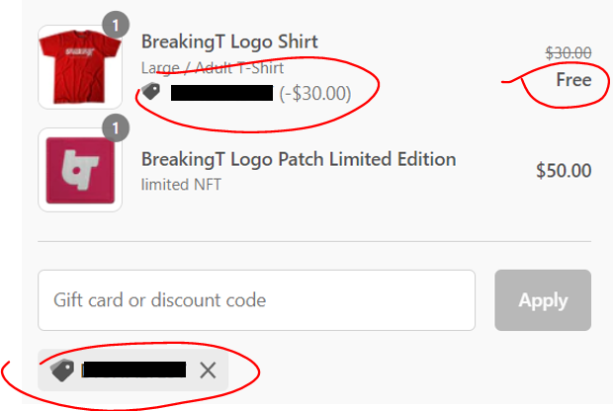This screenshot has width=613, height=411.
Task: Remove the applied discount code with X
Action: coord(208,370)
